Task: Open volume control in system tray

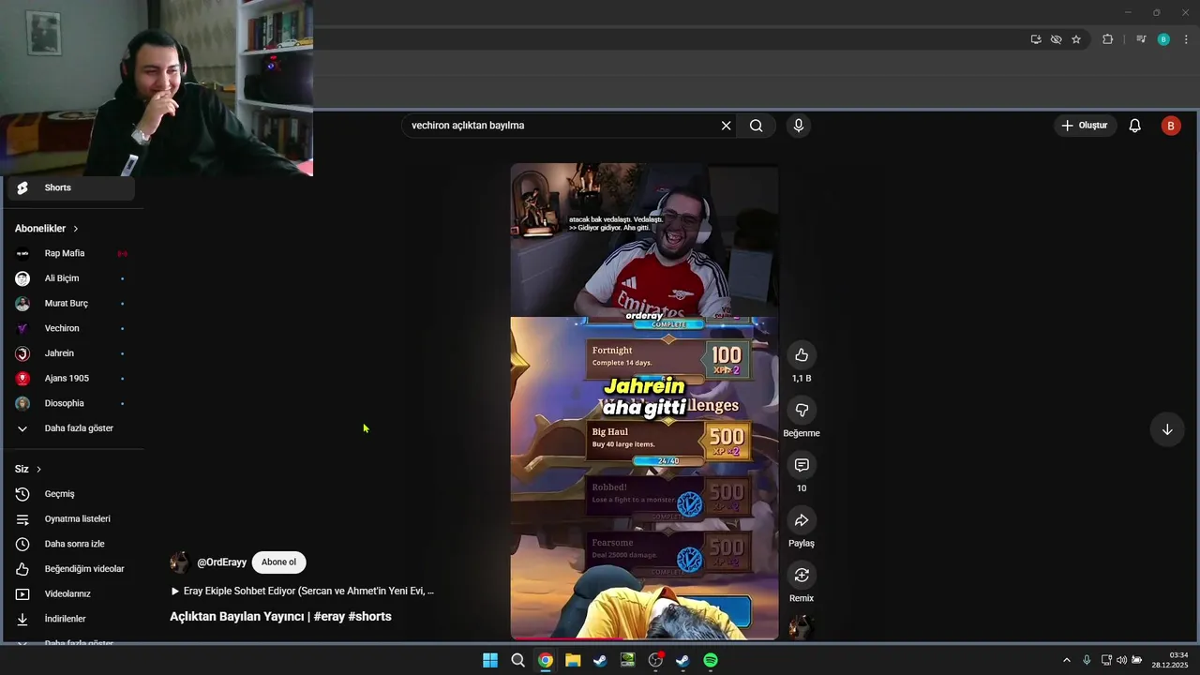Action: coord(1121,660)
